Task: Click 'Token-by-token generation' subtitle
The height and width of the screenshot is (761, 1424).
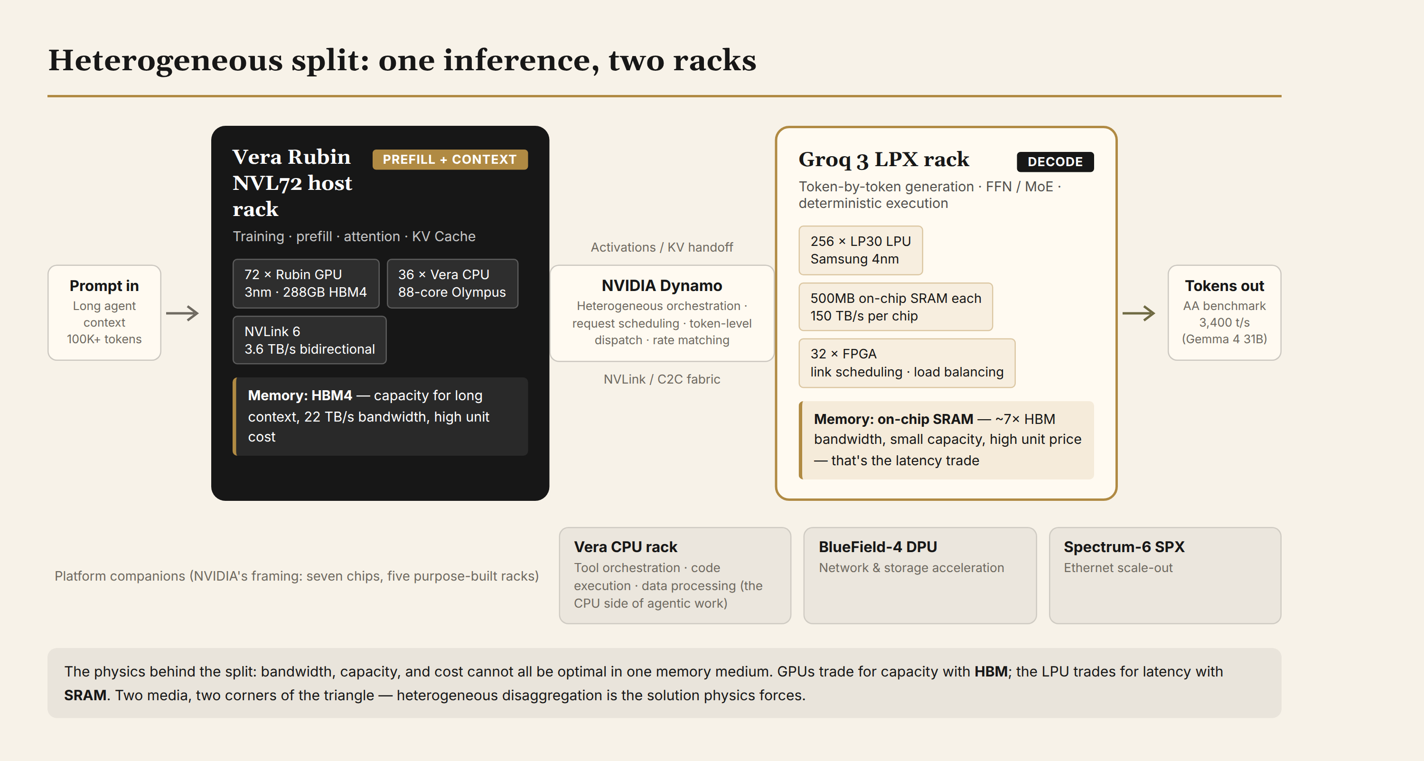Action: pyautogui.click(x=930, y=195)
